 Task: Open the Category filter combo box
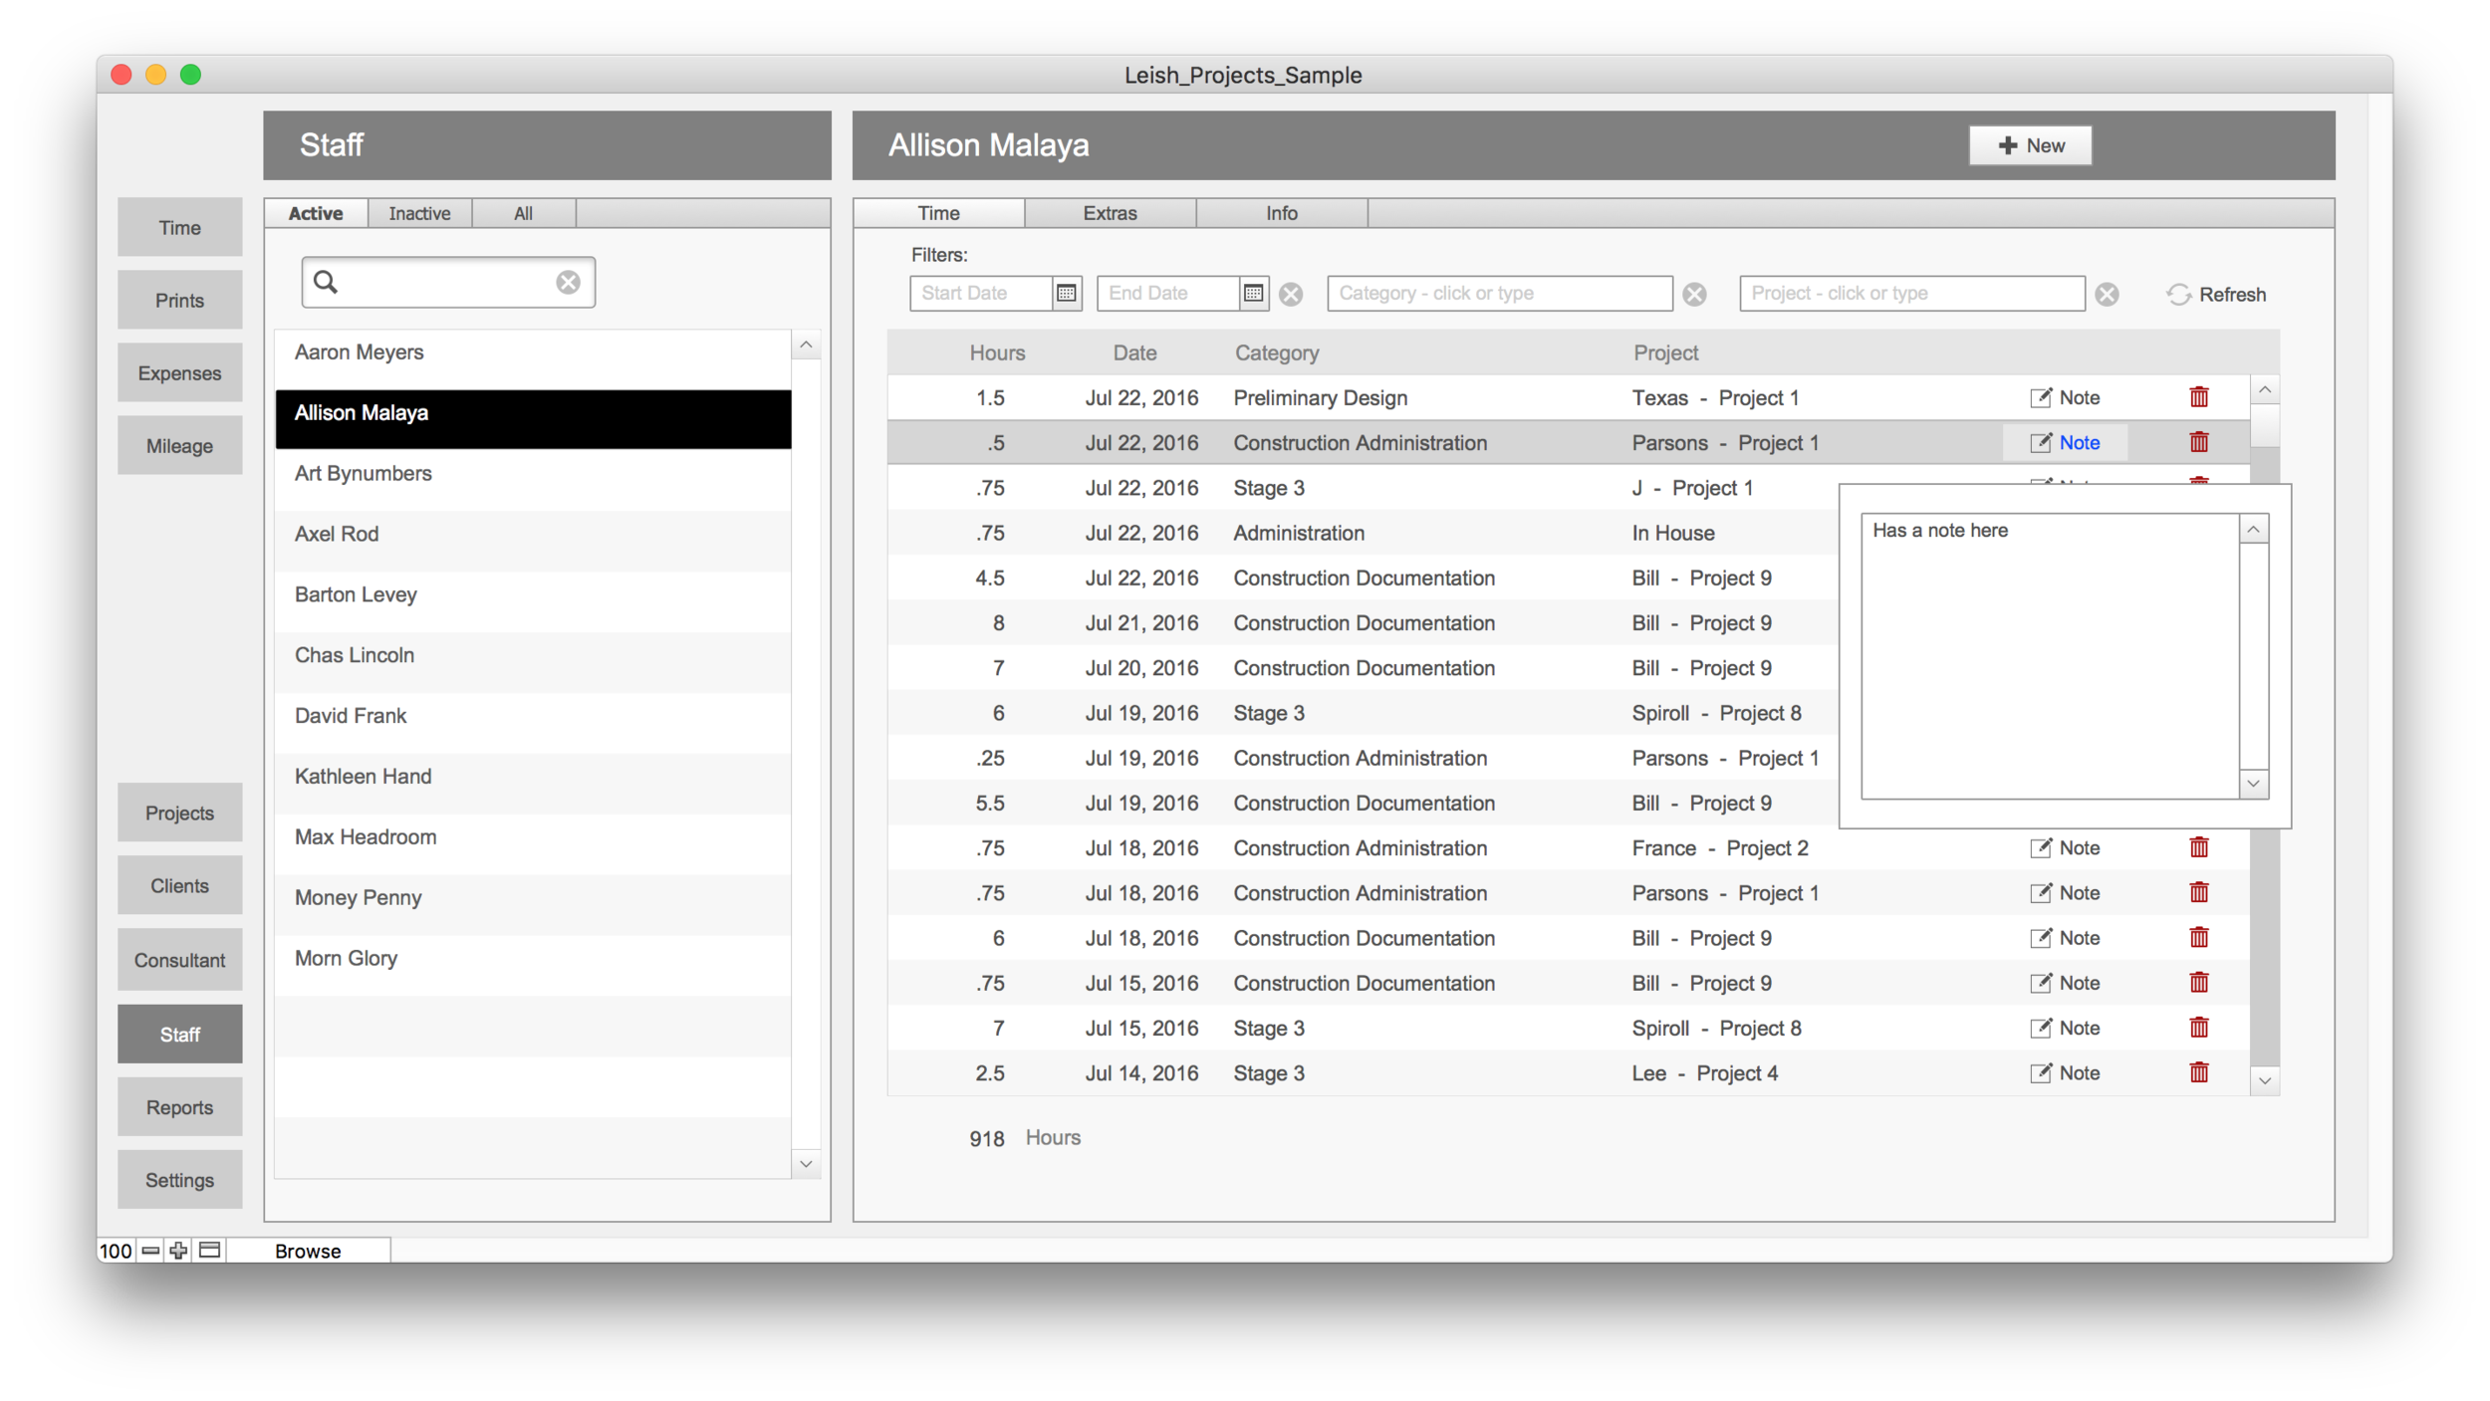click(x=1499, y=293)
